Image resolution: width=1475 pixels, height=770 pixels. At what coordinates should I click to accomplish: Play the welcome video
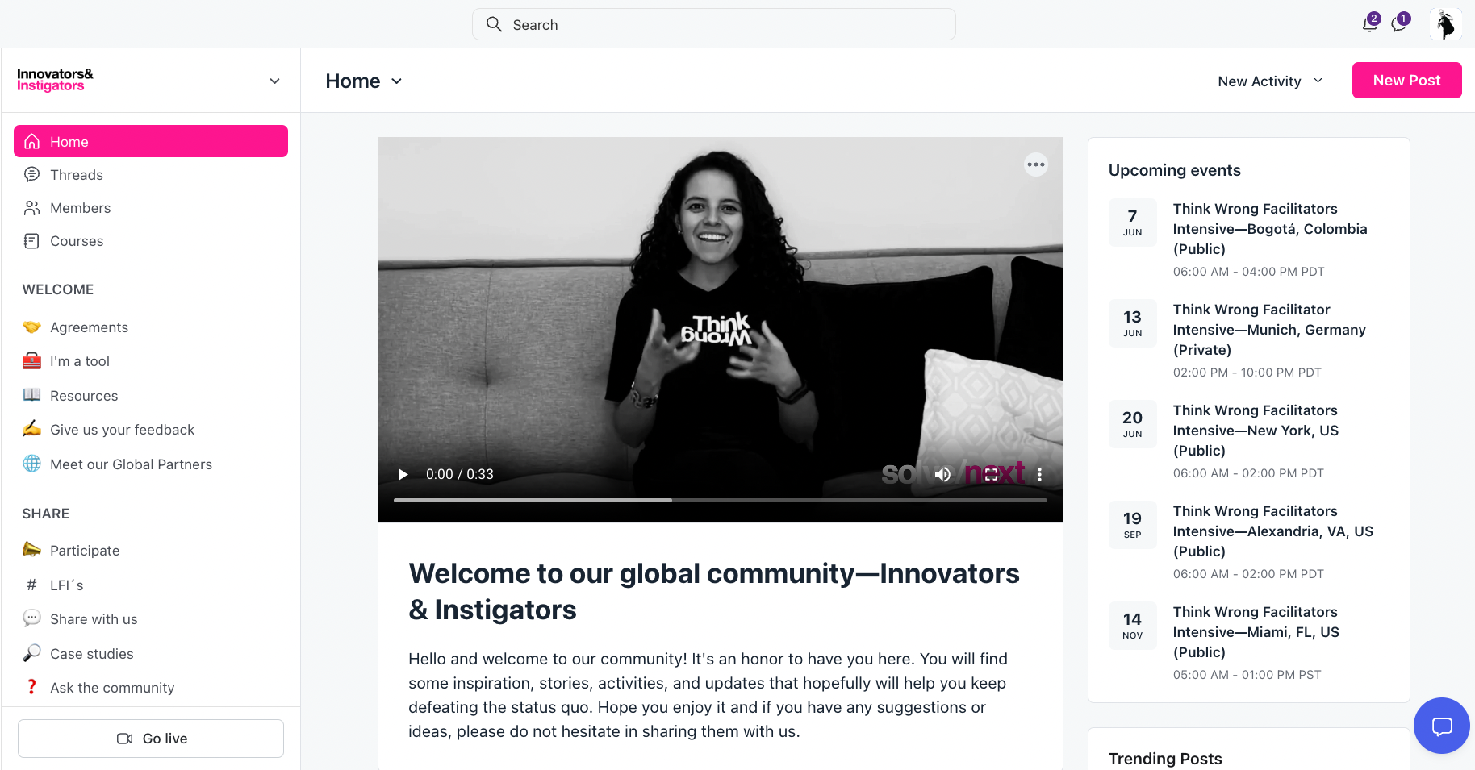click(x=403, y=475)
